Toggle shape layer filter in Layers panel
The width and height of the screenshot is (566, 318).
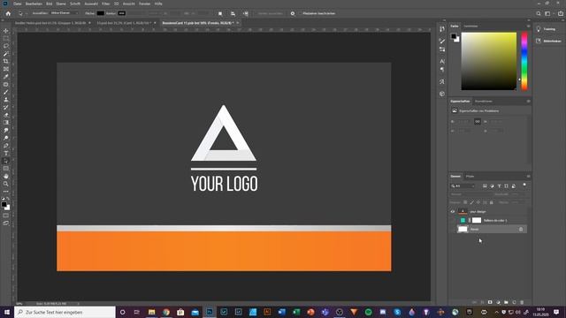[x=507, y=186]
